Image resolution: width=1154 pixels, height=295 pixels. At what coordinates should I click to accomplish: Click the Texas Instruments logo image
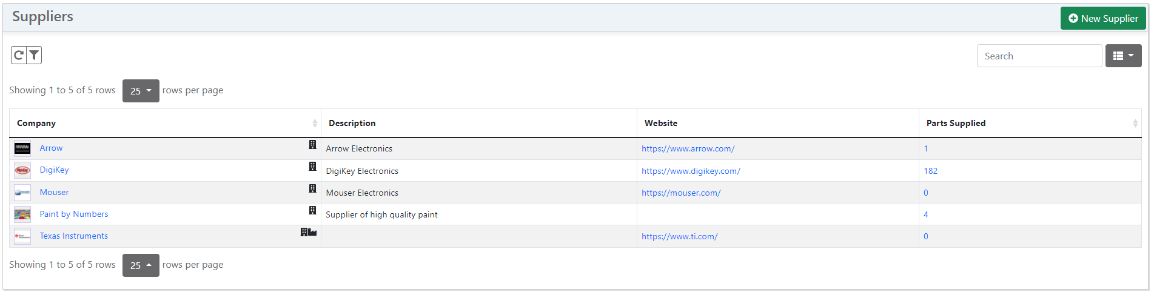(22, 236)
